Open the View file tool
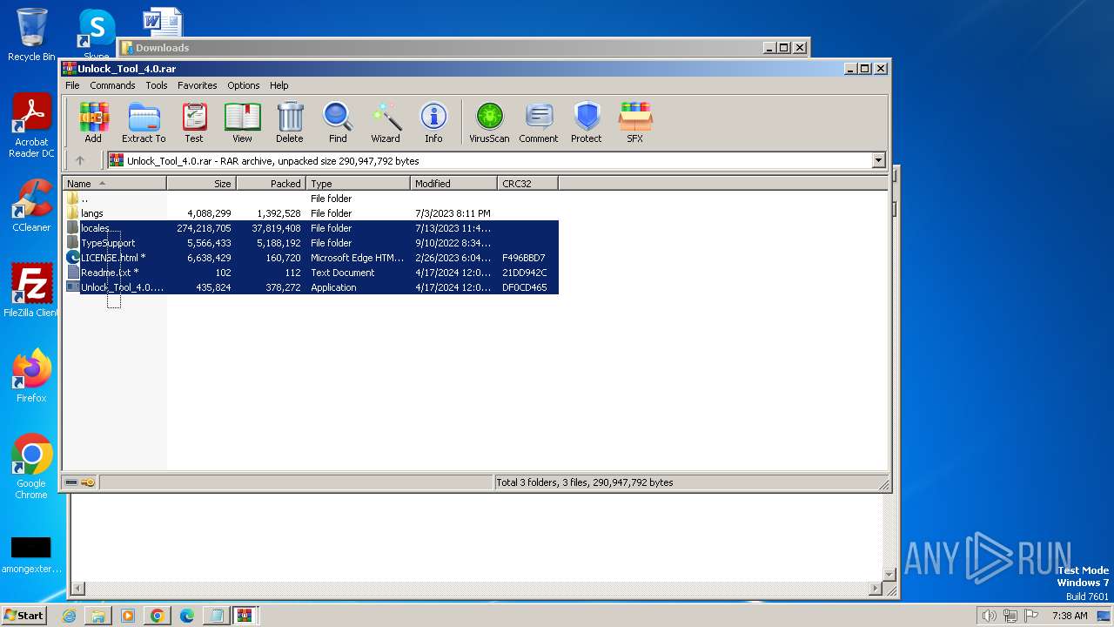 coord(242,123)
